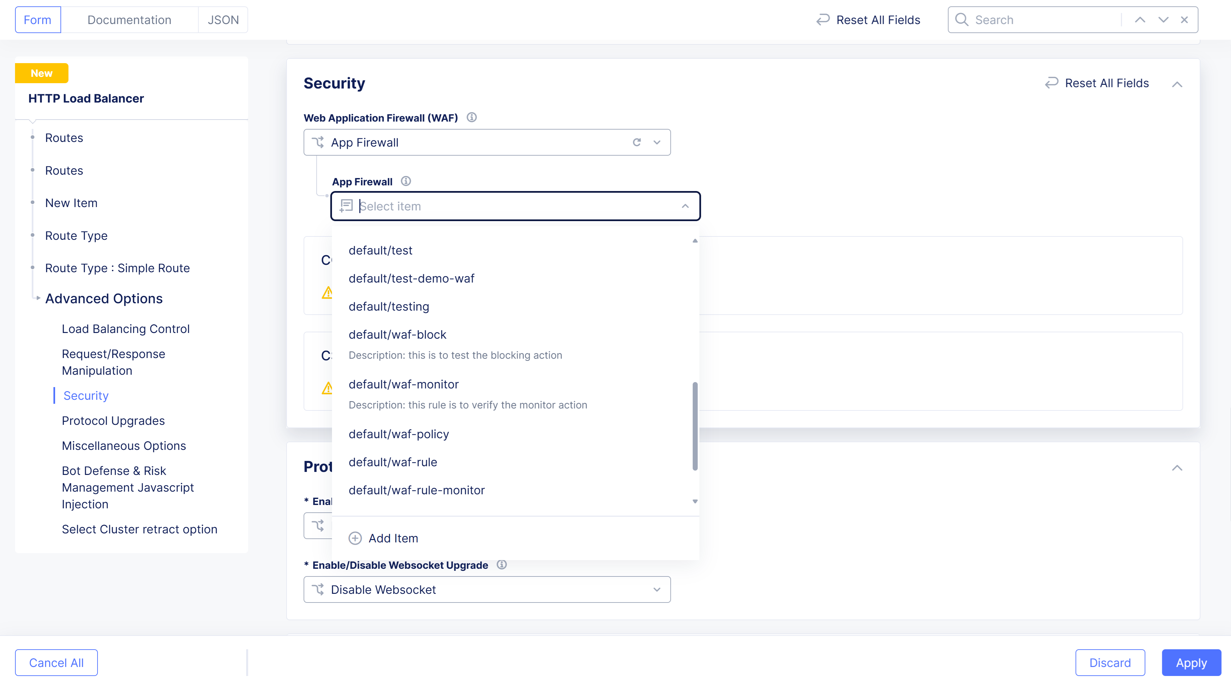Image resolution: width=1231 pixels, height=685 pixels.
Task: Click the Websocket Upgrade info icon
Action: (x=501, y=564)
